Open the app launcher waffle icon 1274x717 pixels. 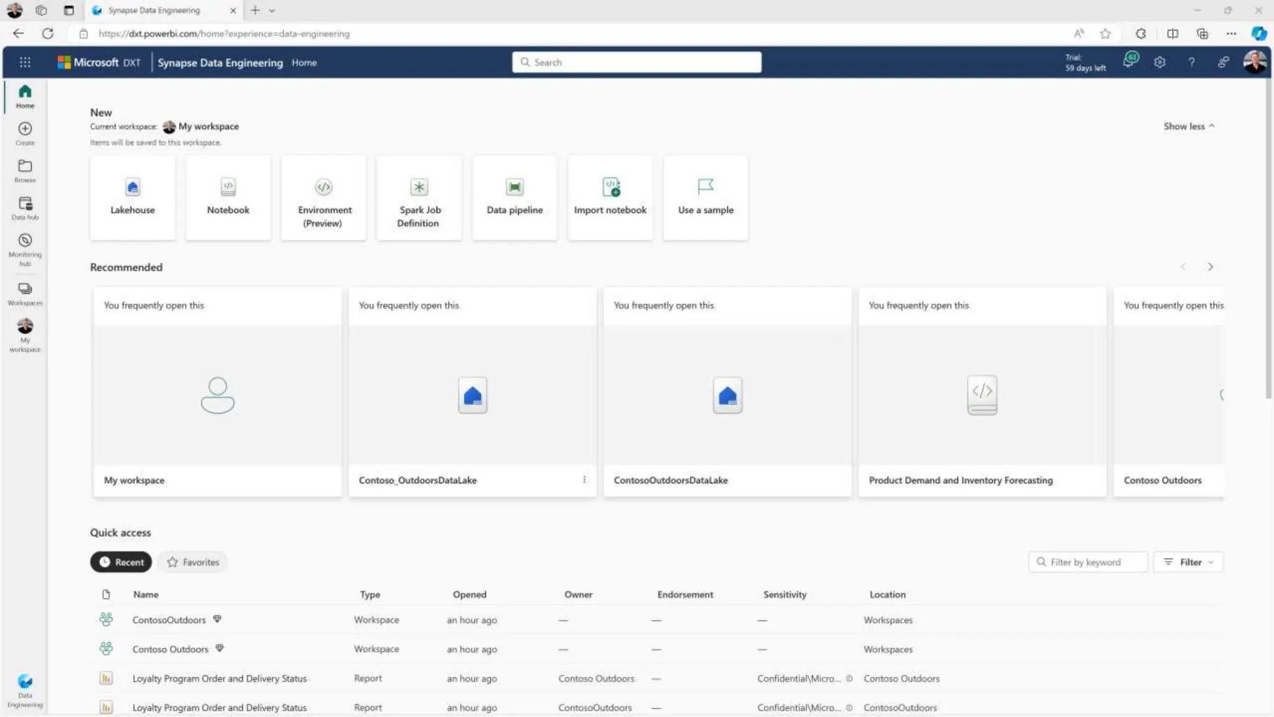pos(25,62)
